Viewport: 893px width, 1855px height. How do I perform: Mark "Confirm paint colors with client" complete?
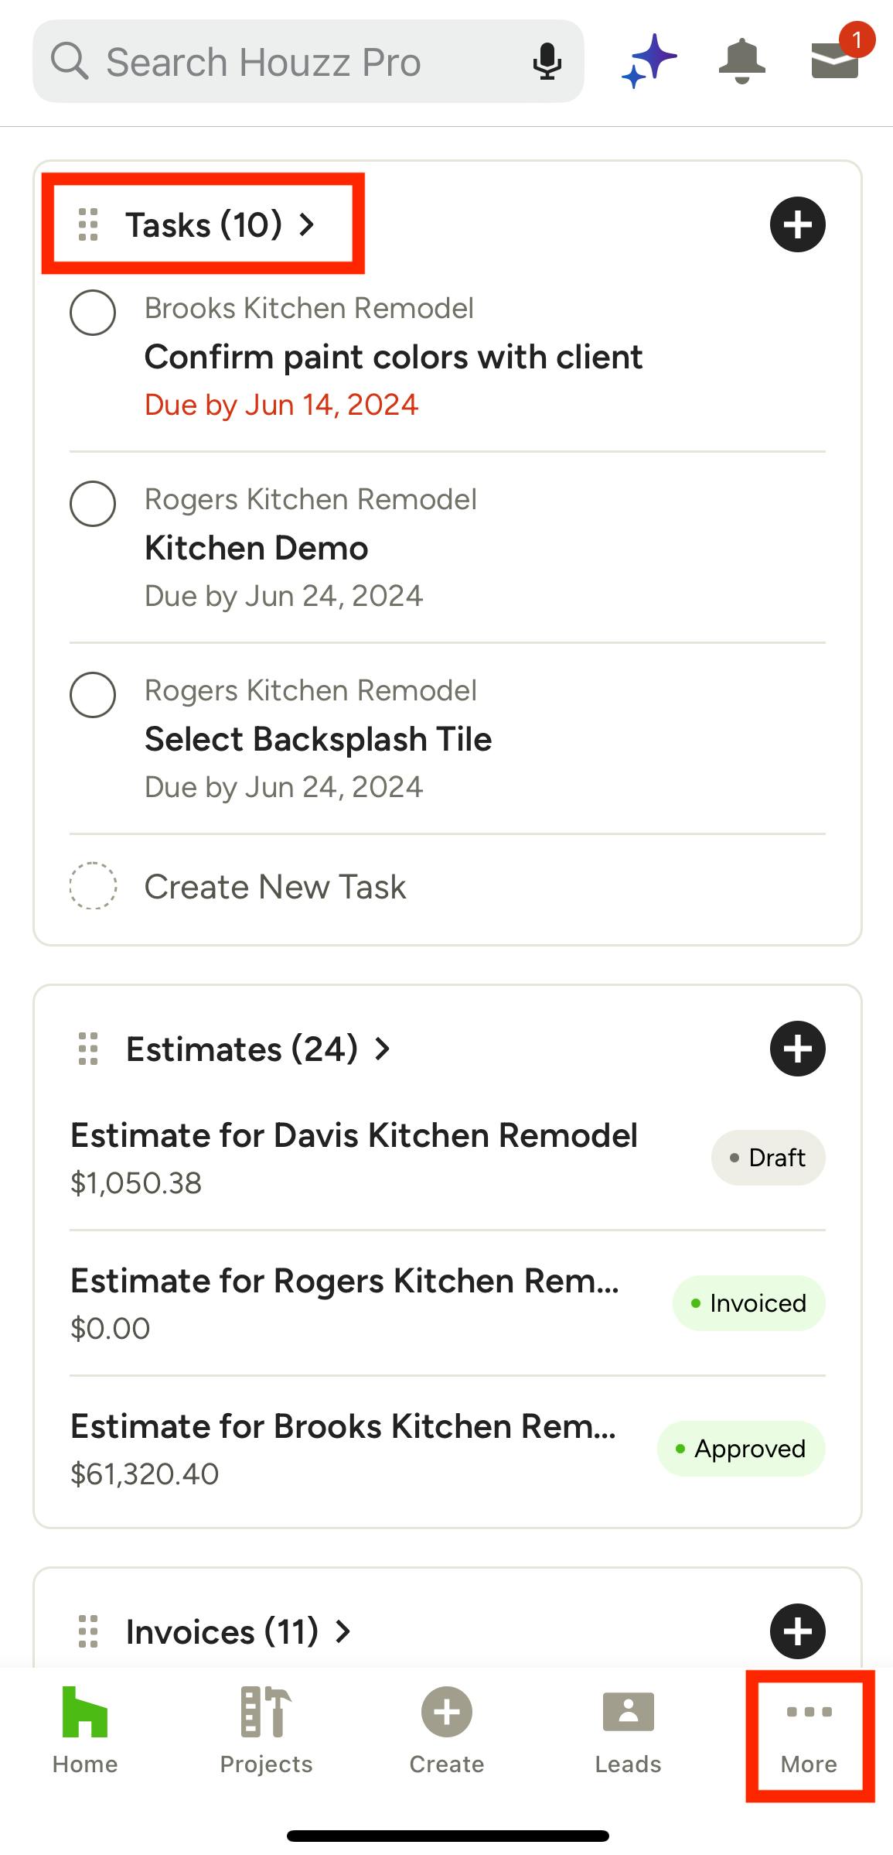click(x=93, y=313)
